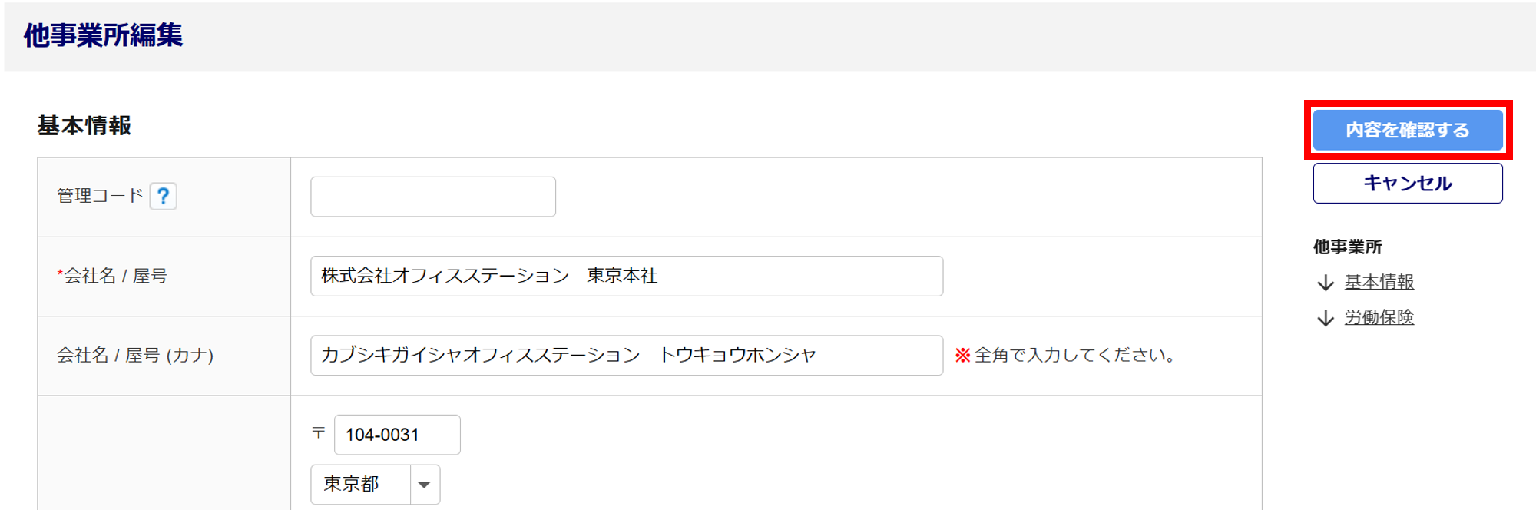Click the 会社名 / 屋号 (カナ) row label
This screenshot has height=510, width=1536.
pos(135,355)
